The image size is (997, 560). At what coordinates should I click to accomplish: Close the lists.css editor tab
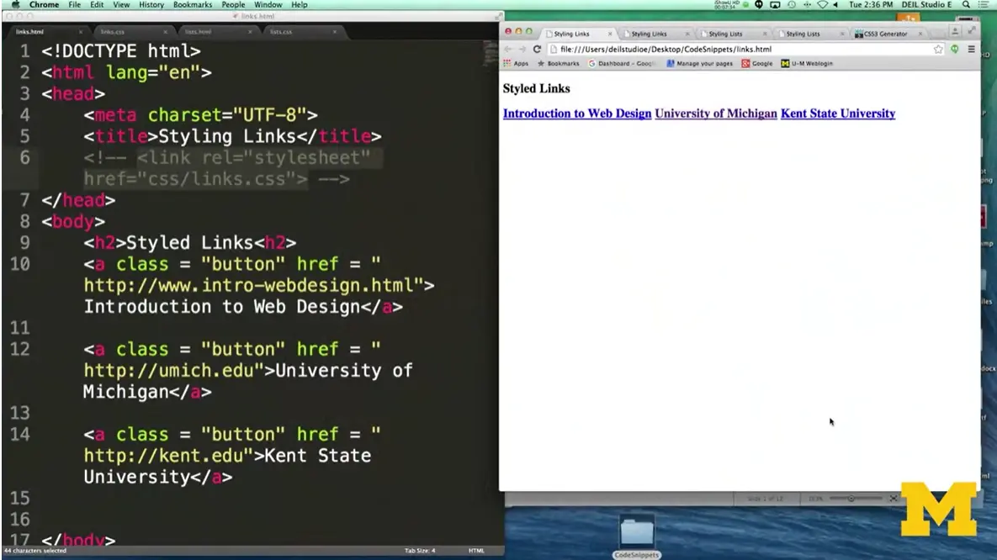[x=334, y=32]
